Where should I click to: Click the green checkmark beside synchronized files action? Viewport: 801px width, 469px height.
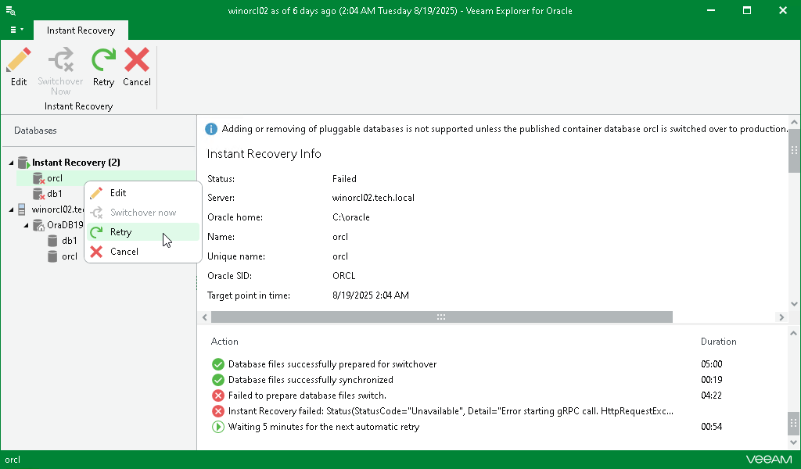(218, 380)
